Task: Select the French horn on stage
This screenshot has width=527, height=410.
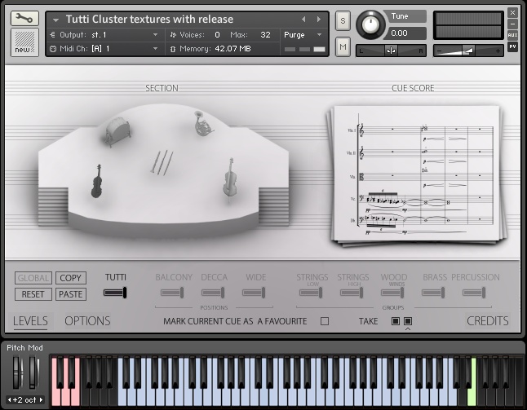Action: coord(204,123)
